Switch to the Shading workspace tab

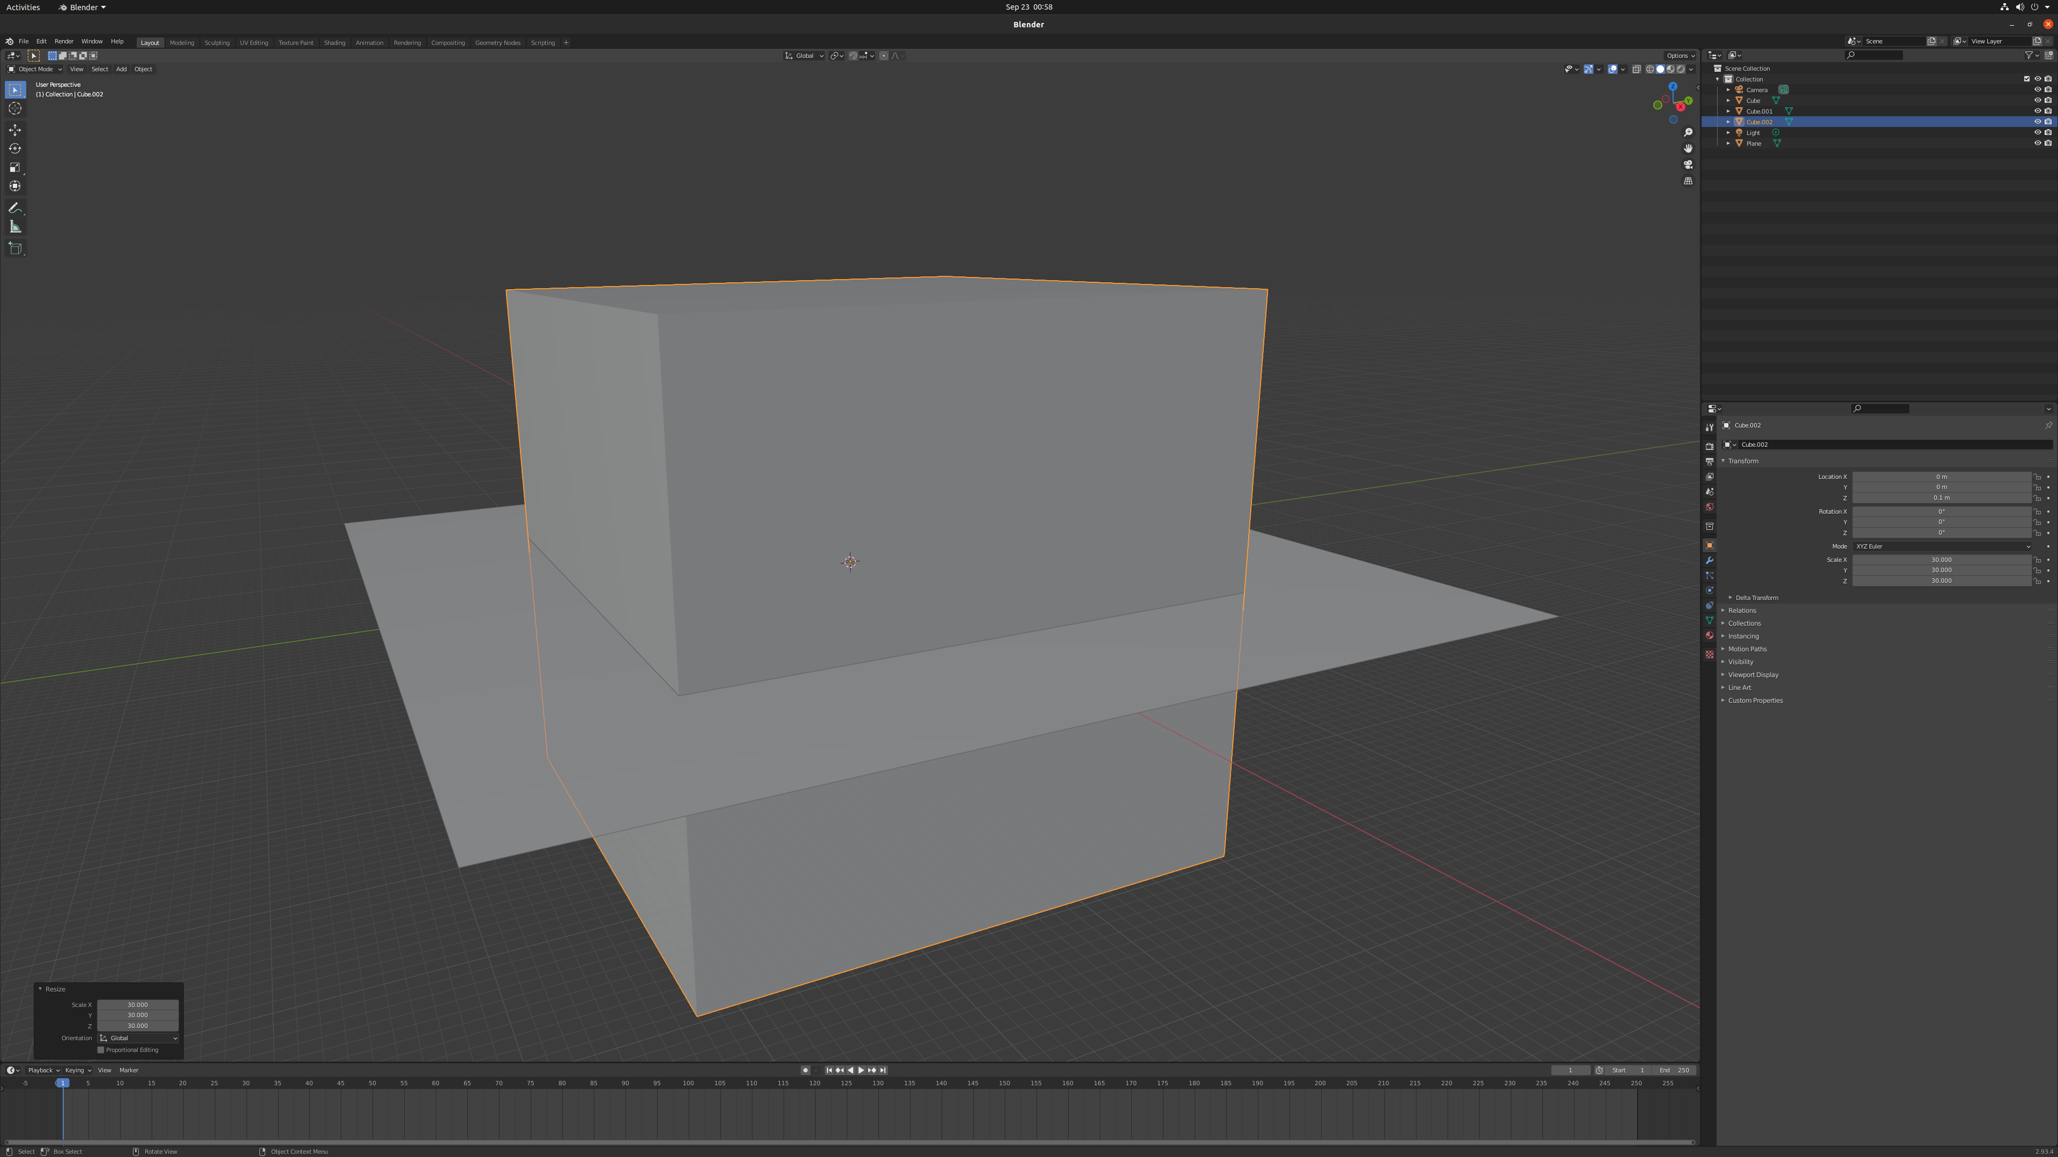(334, 42)
